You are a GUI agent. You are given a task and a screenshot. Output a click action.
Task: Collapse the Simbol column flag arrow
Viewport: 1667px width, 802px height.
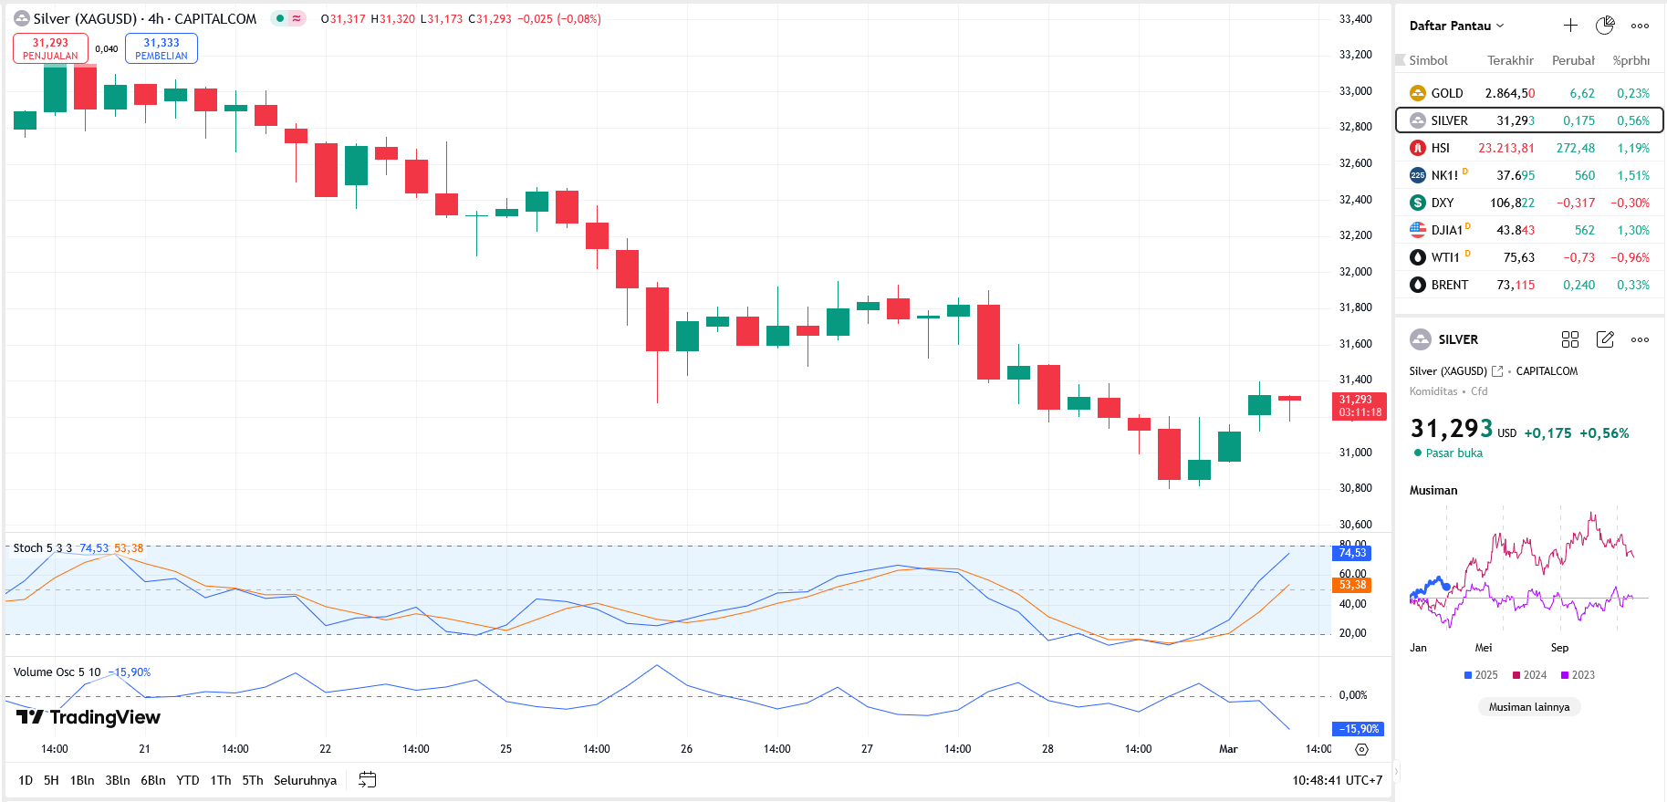point(1401,60)
